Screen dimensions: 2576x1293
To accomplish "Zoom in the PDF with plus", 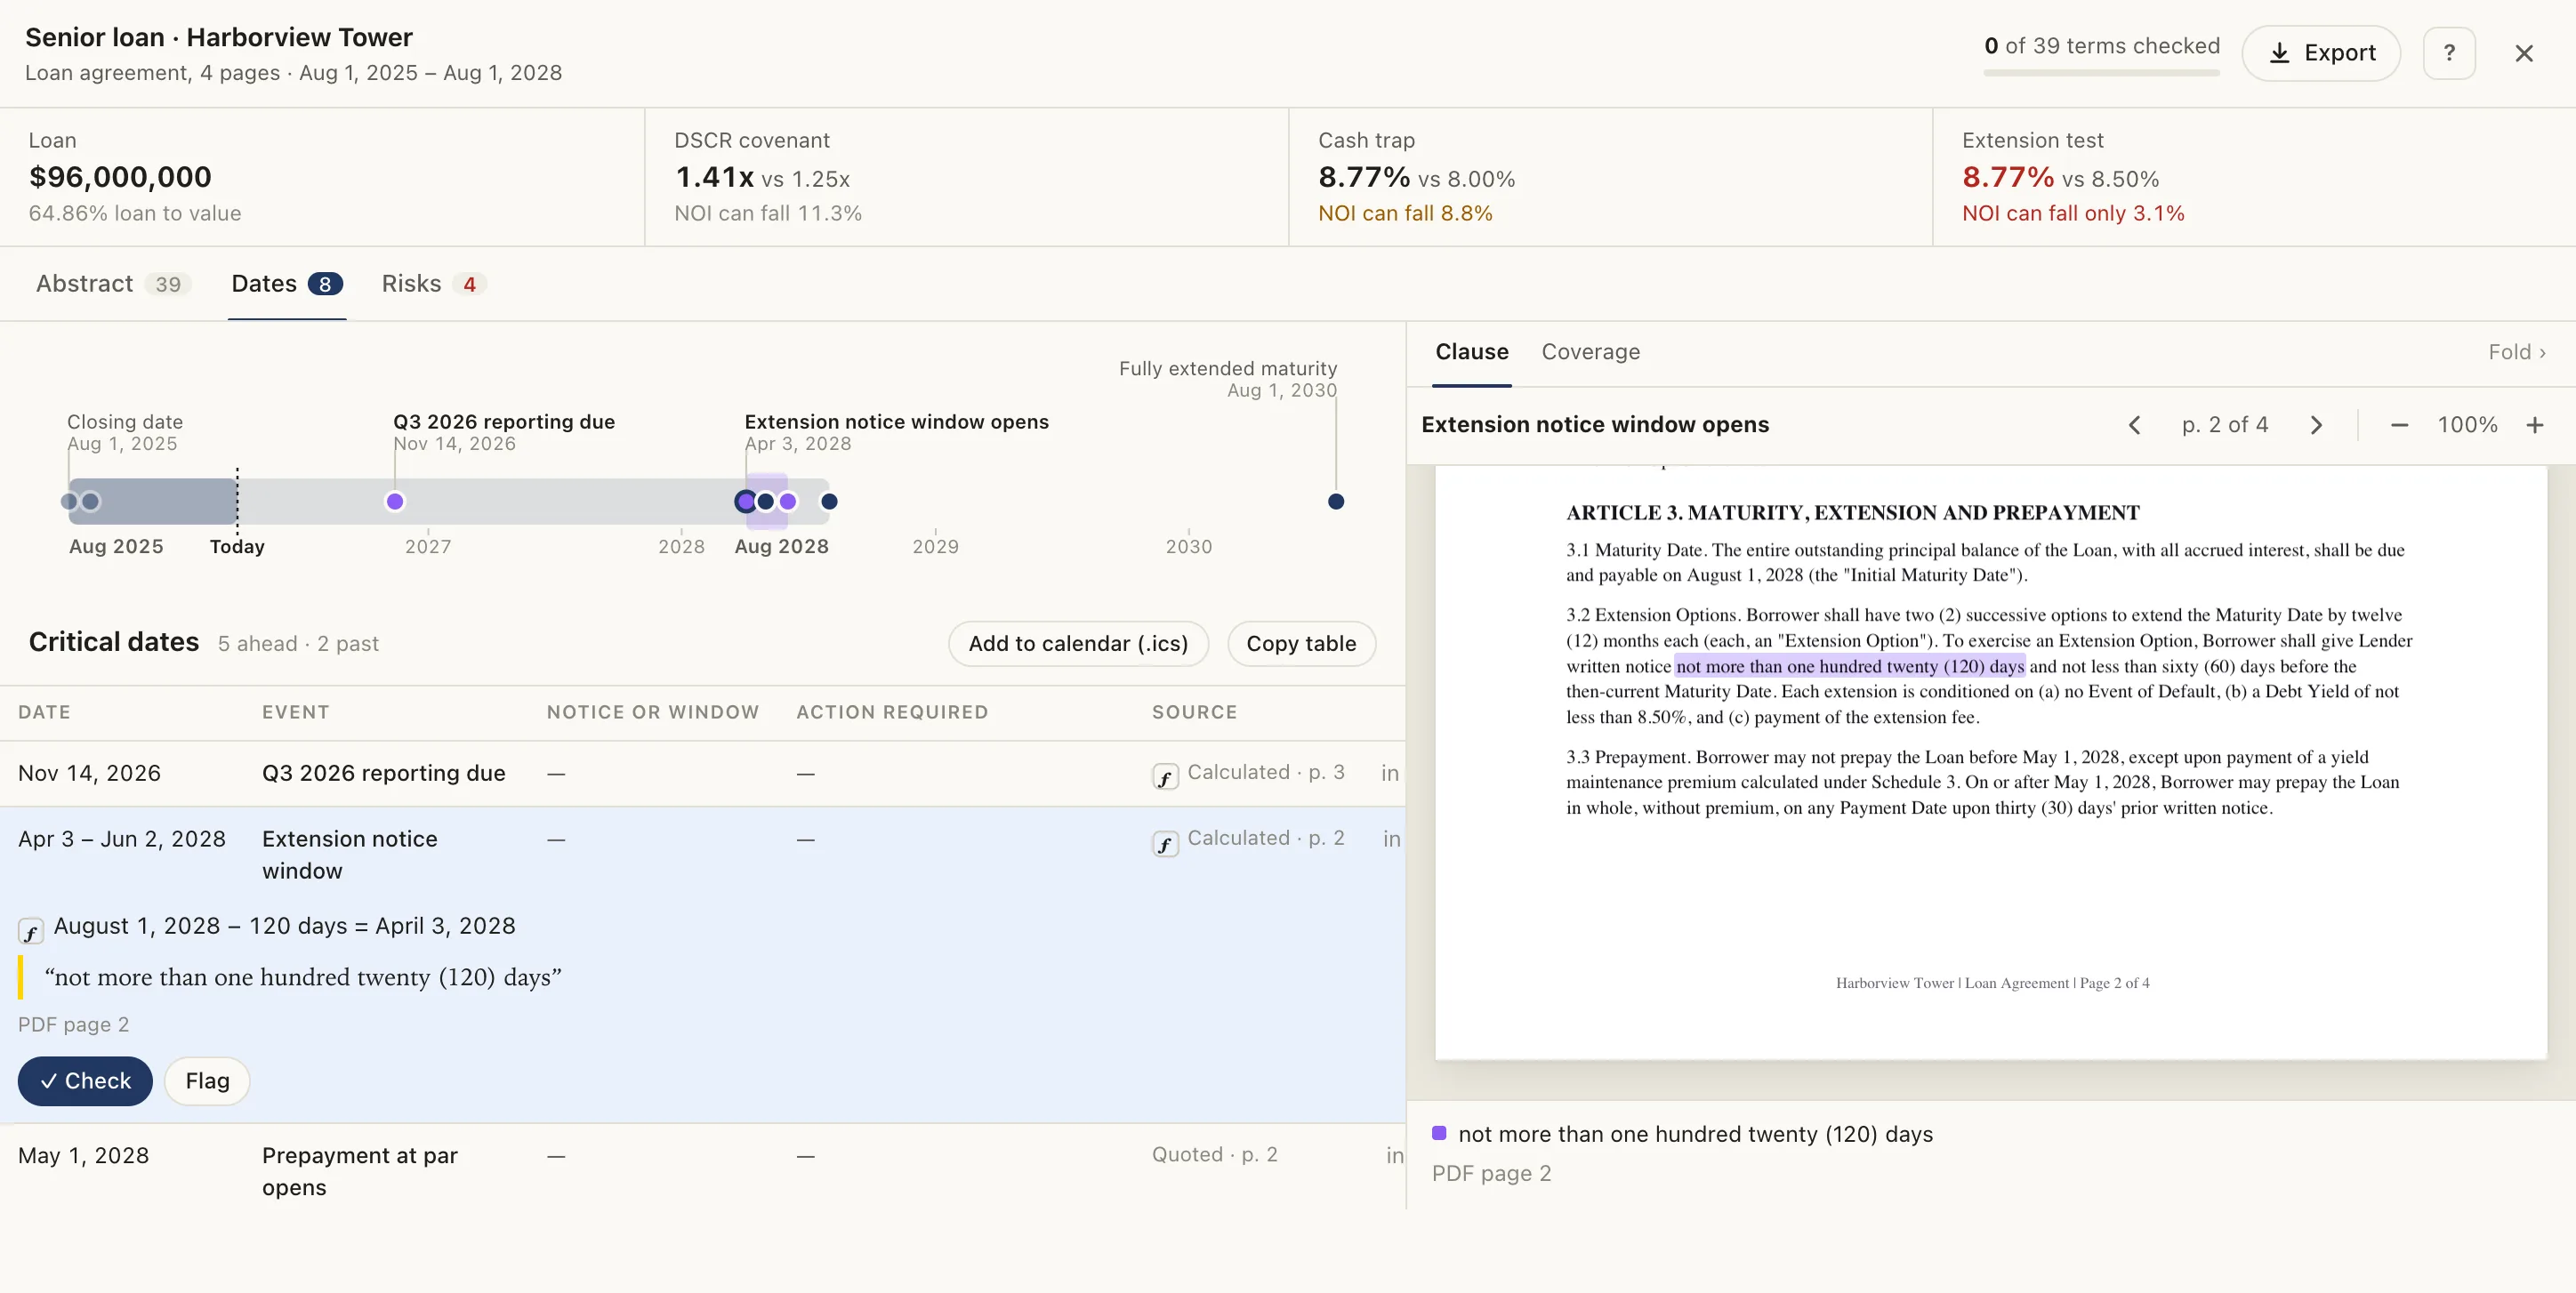I will click(2535, 425).
